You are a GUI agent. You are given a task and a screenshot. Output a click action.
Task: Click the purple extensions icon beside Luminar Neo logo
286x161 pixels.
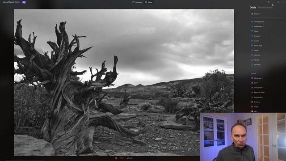24,2
